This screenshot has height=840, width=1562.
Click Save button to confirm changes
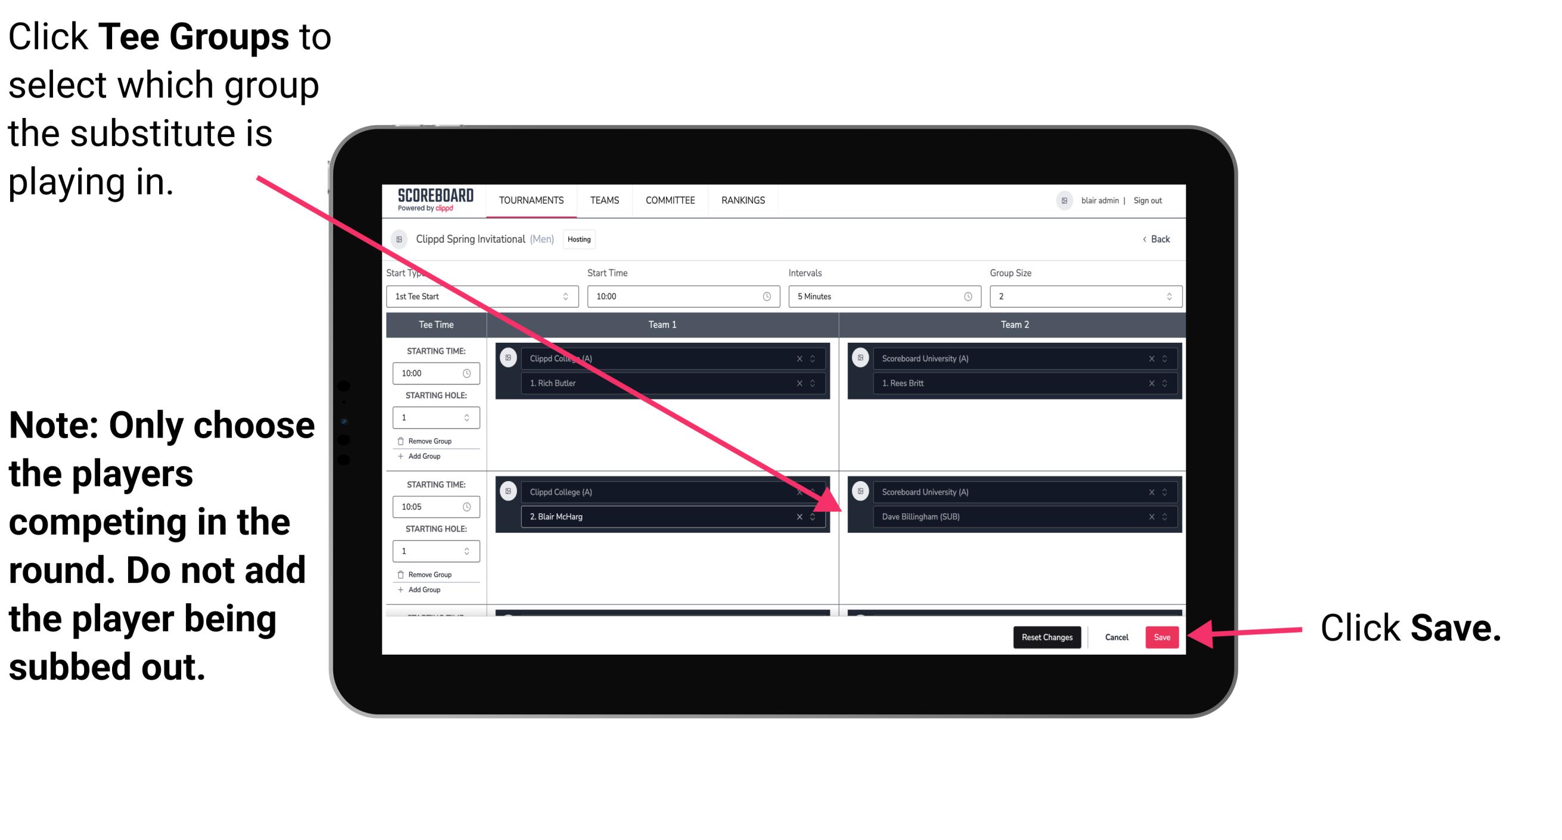1162,635
